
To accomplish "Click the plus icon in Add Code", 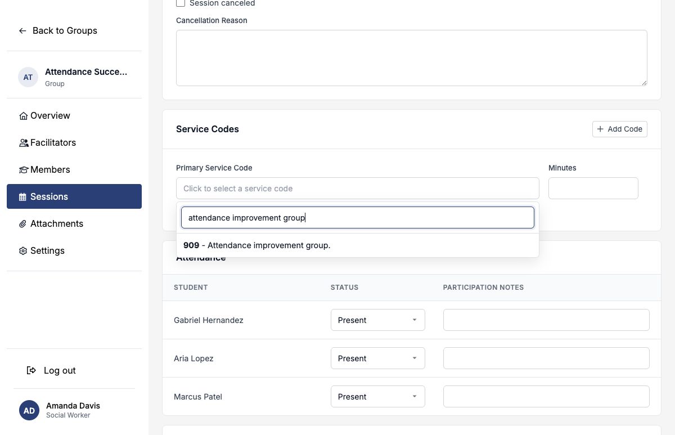I will click(600, 129).
